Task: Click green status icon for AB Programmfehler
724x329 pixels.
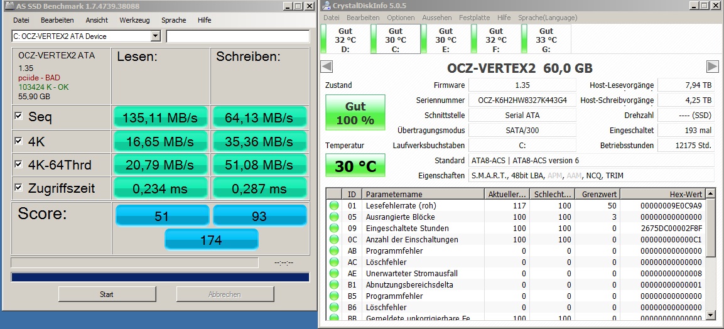Action: click(x=334, y=251)
